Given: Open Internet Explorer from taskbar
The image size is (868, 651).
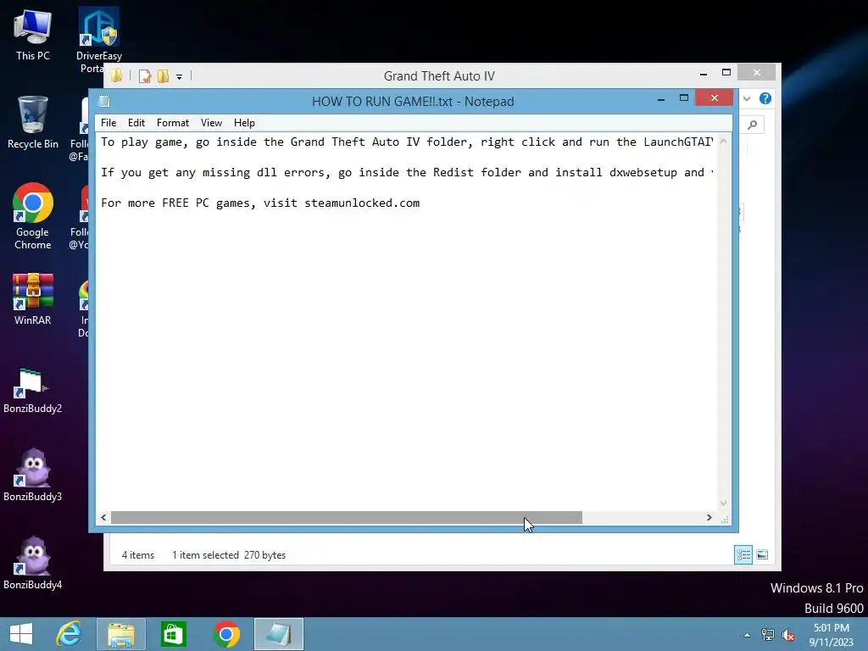Looking at the screenshot, I should tap(70, 634).
